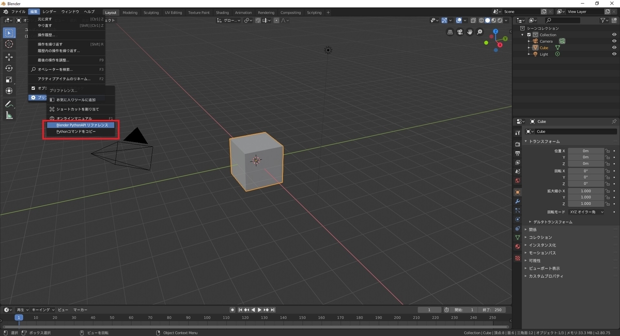The height and width of the screenshot is (336, 620).
Task: Open the Modifiers wrench tab
Action: (x=517, y=201)
